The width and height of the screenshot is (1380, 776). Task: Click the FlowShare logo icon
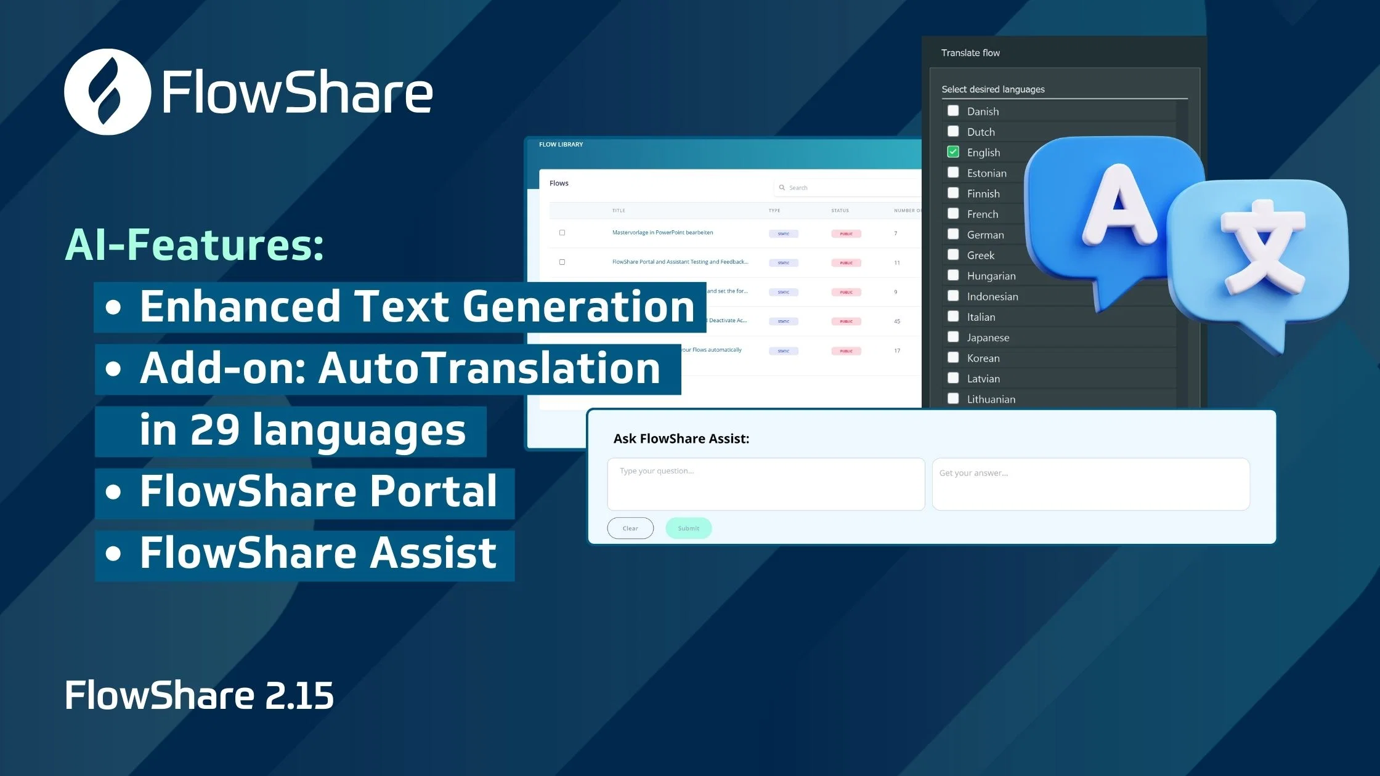click(x=107, y=92)
